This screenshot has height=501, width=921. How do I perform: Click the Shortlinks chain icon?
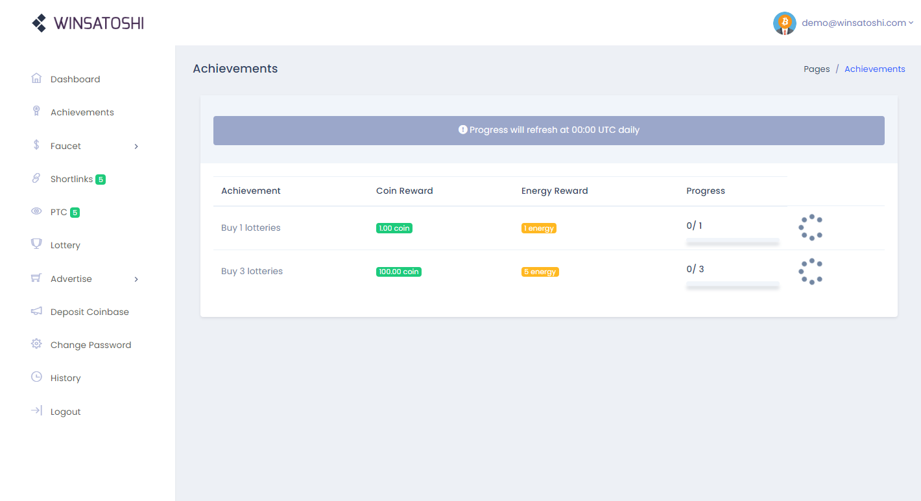click(36, 178)
